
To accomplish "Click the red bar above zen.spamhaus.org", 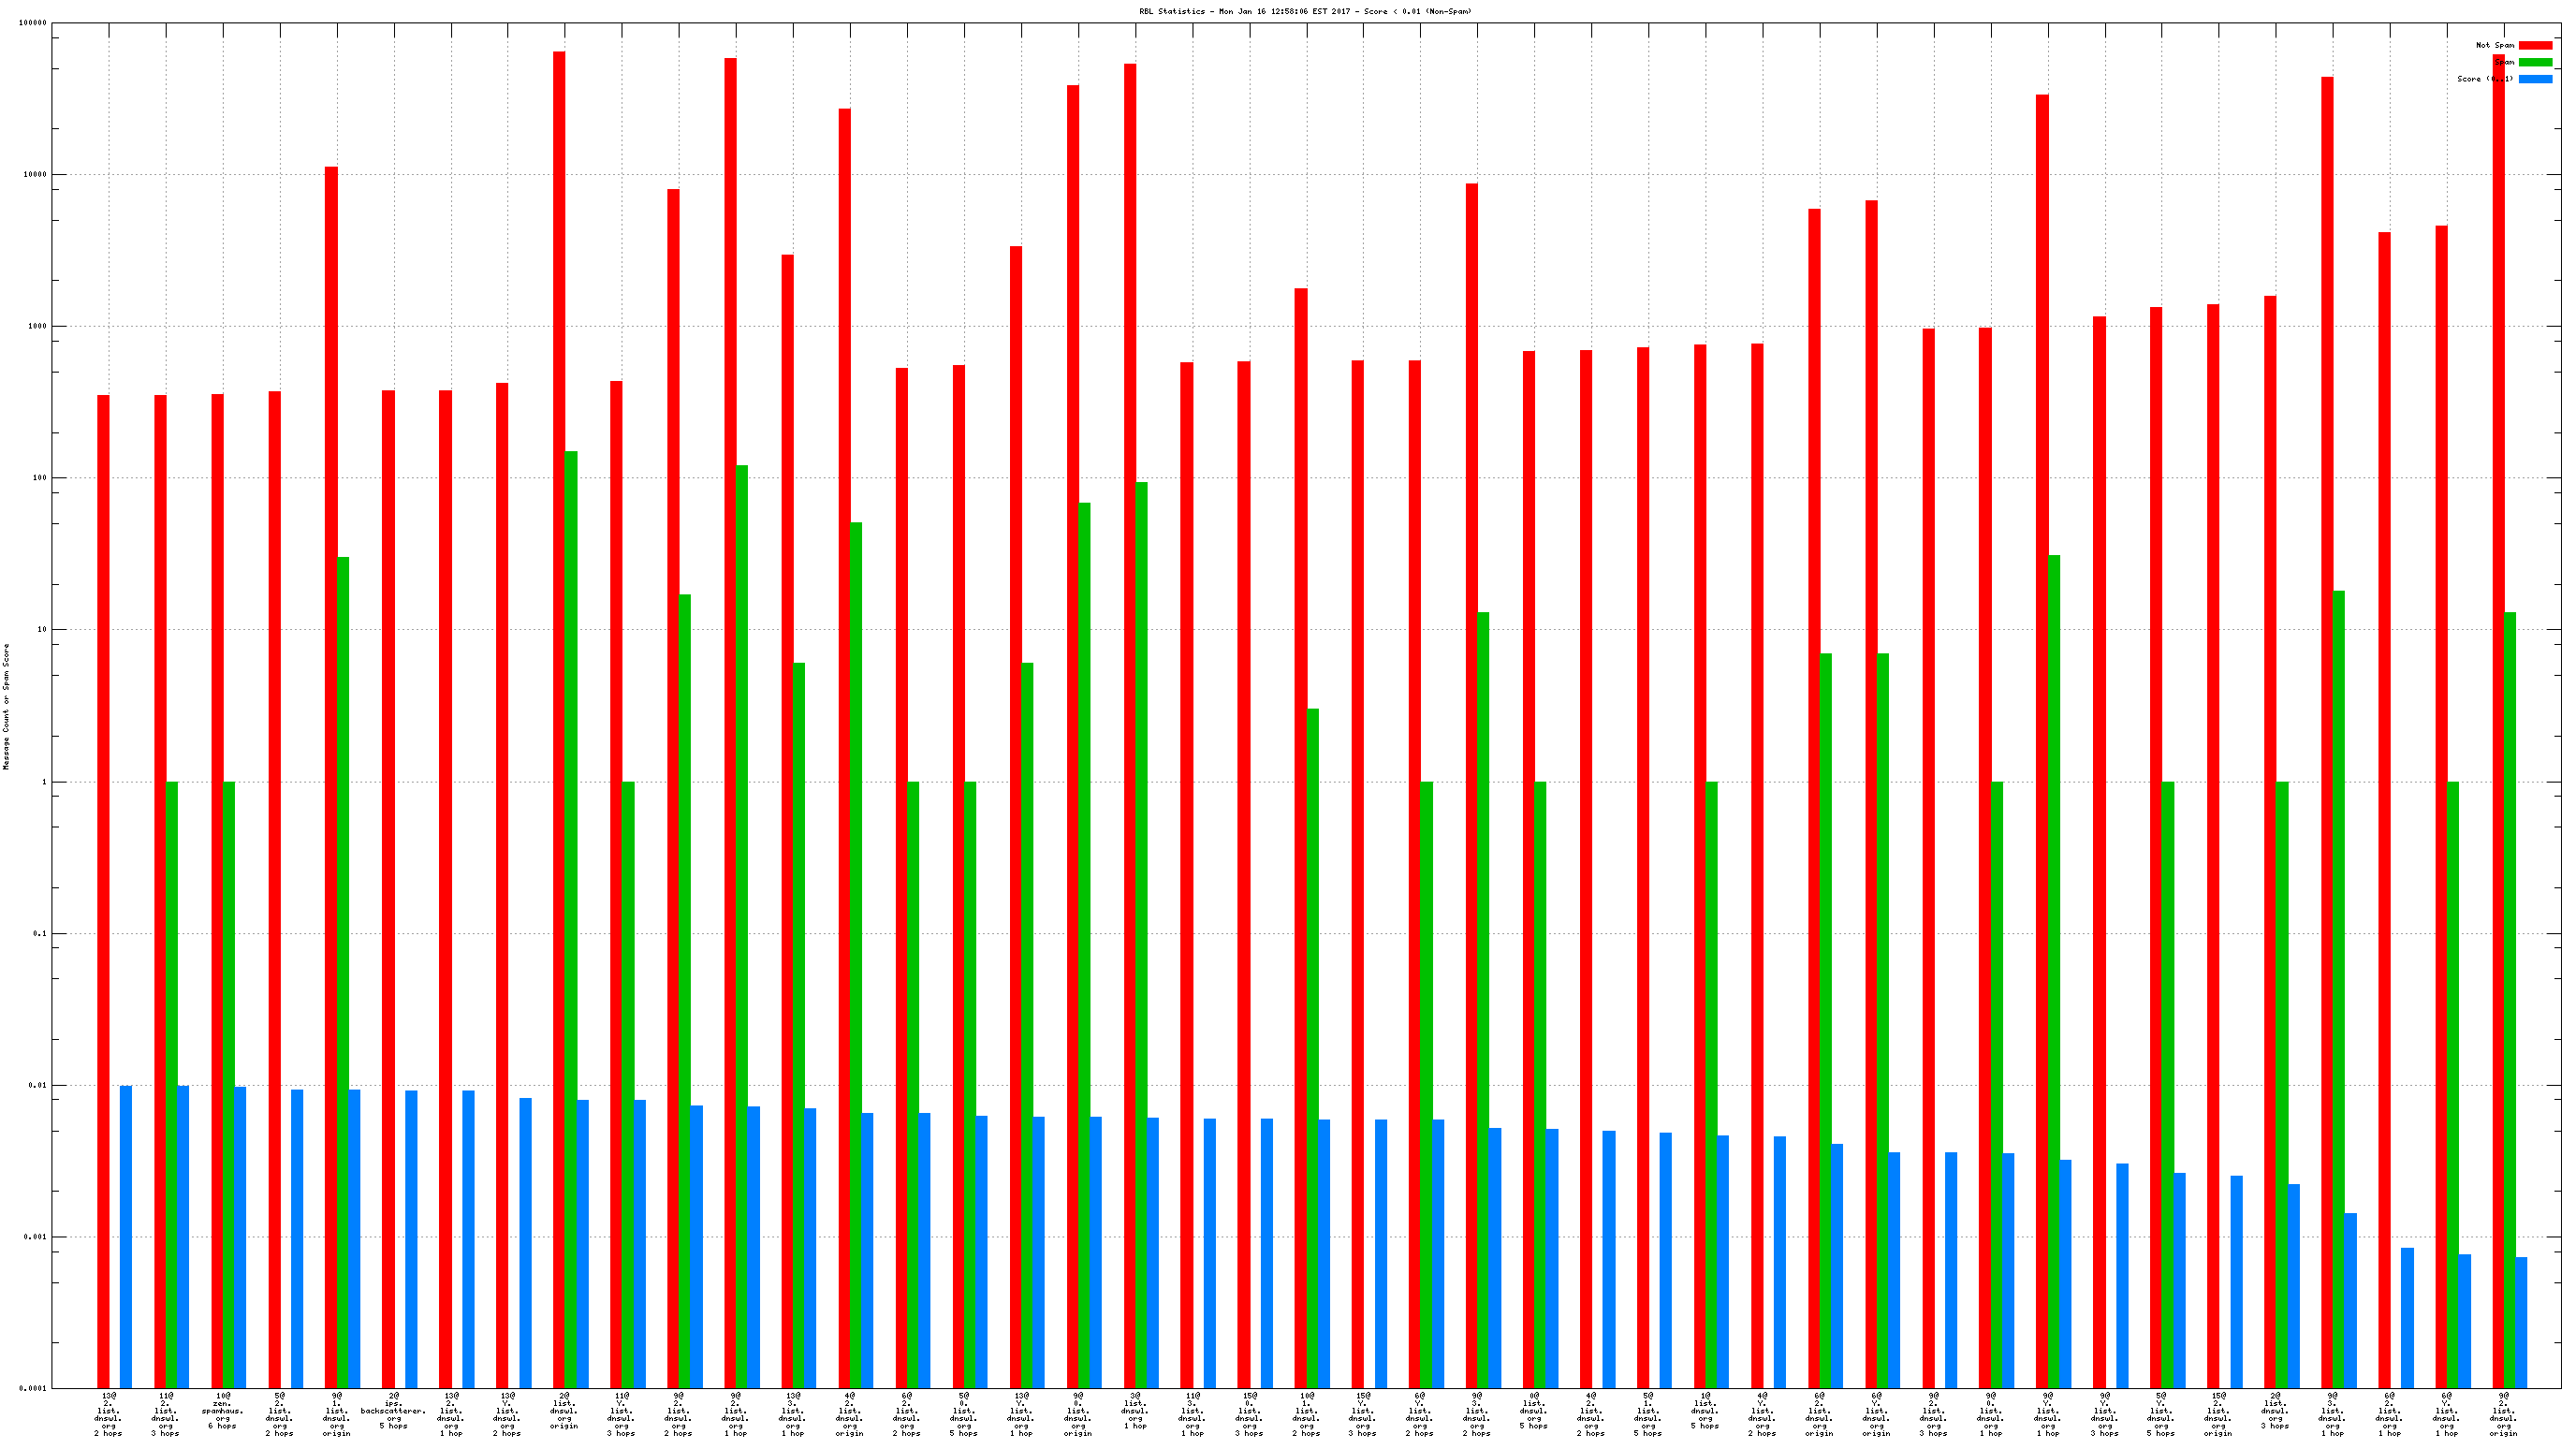I will click(x=217, y=890).
